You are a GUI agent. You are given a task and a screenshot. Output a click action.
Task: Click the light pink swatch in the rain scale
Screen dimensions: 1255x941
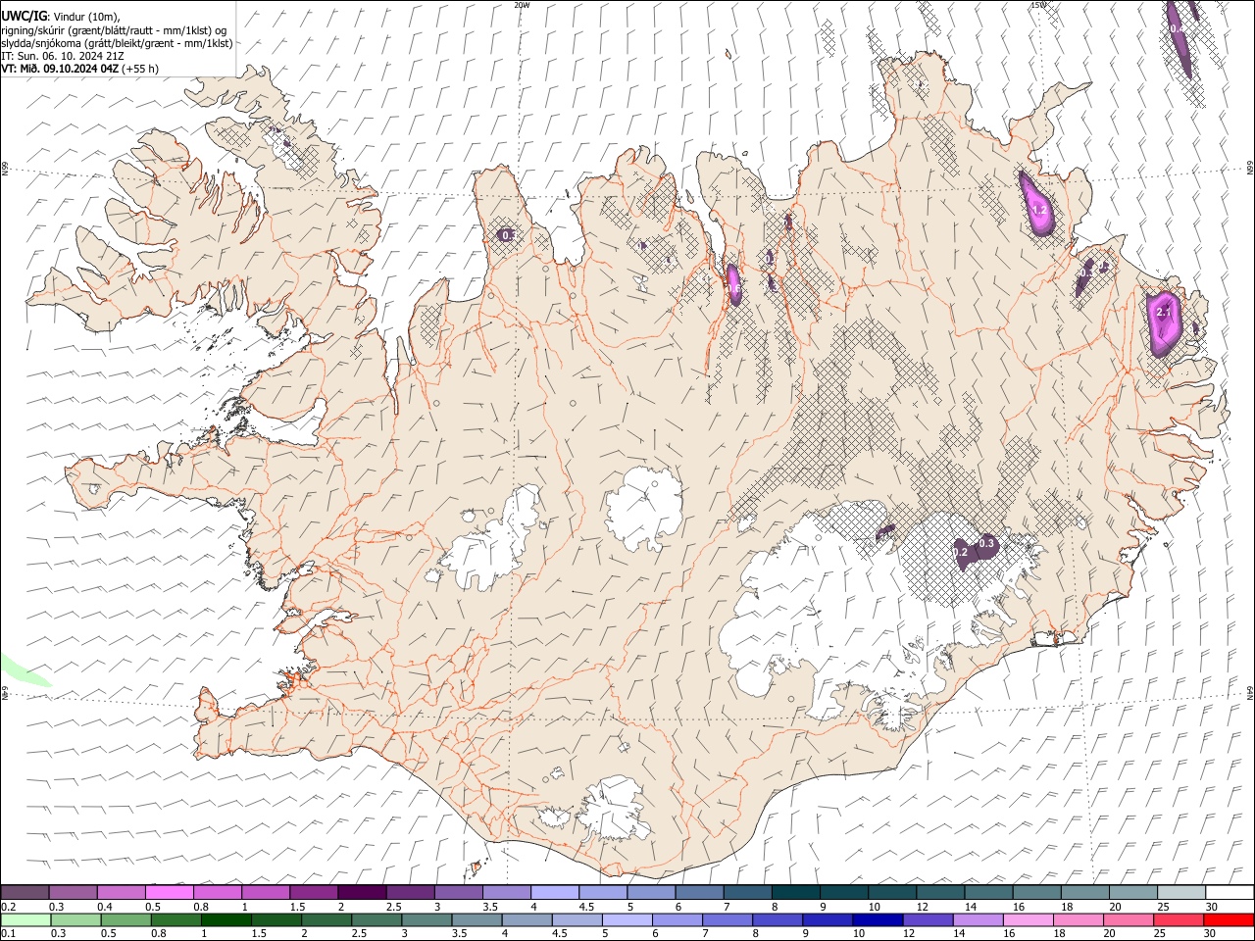point(1028,919)
